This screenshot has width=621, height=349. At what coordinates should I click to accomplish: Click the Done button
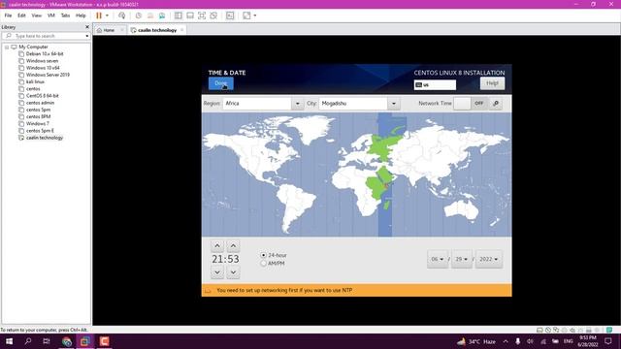221,83
